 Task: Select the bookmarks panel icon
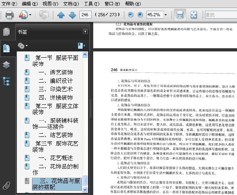pos(6,48)
